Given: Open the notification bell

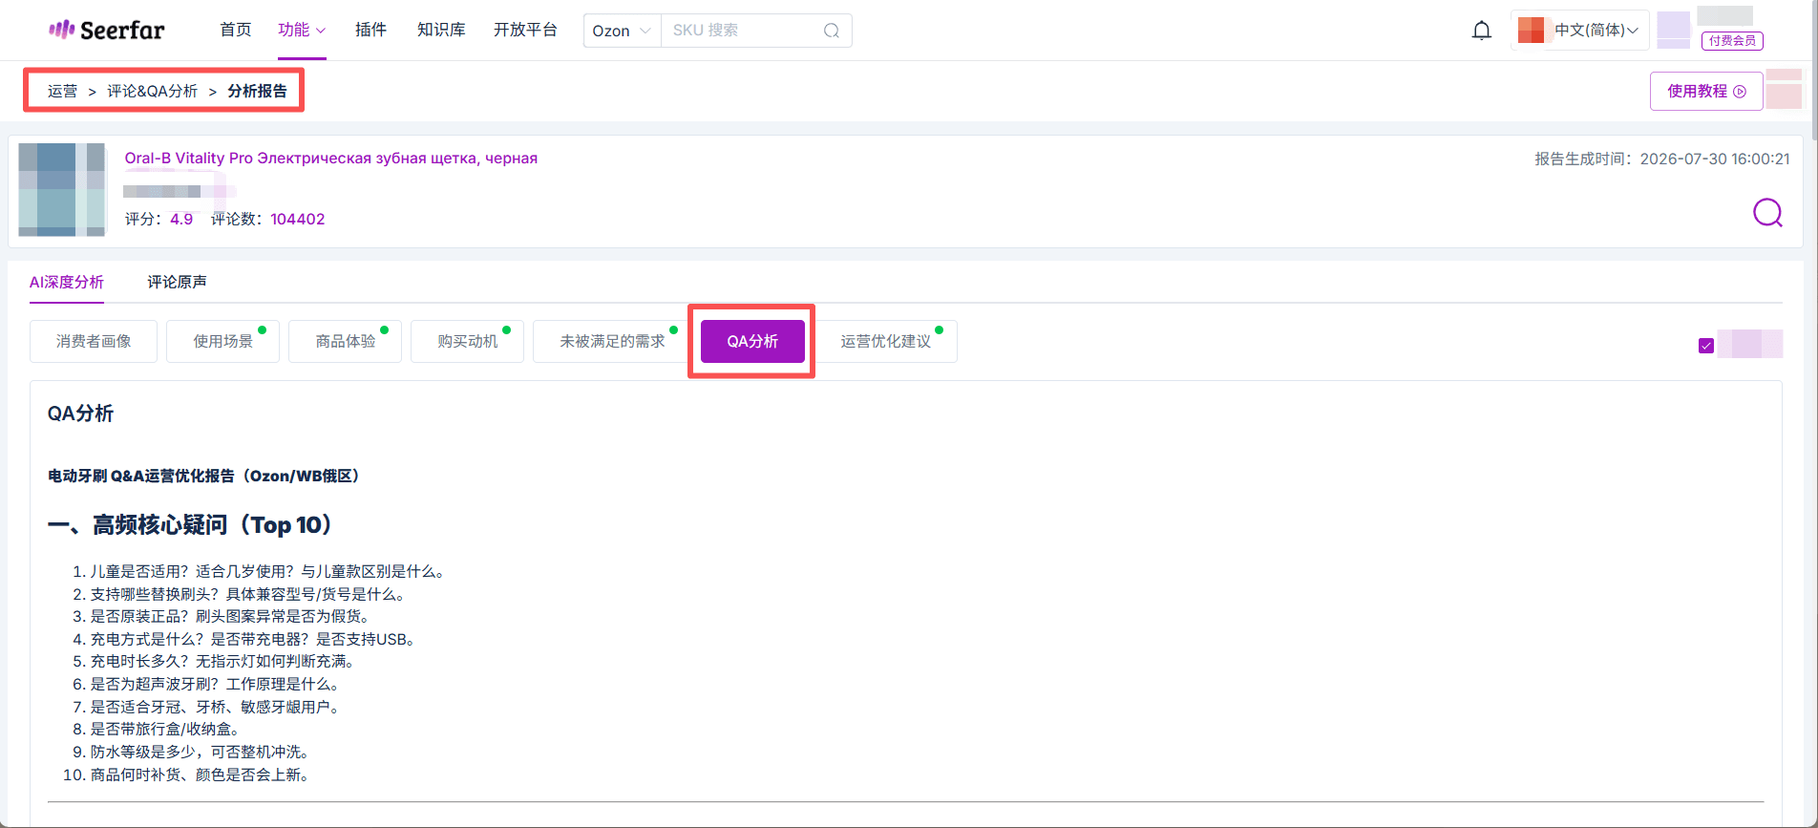Looking at the screenshot, I should [x=1482, y=31].
